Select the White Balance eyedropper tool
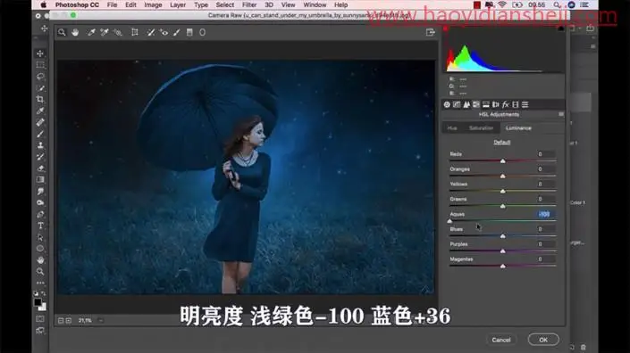The image size is (630, 353). [x=91, y=32]
